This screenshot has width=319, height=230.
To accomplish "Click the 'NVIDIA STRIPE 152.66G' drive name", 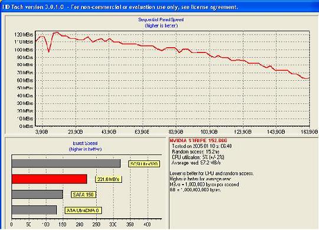I will [x=198, y=140].
